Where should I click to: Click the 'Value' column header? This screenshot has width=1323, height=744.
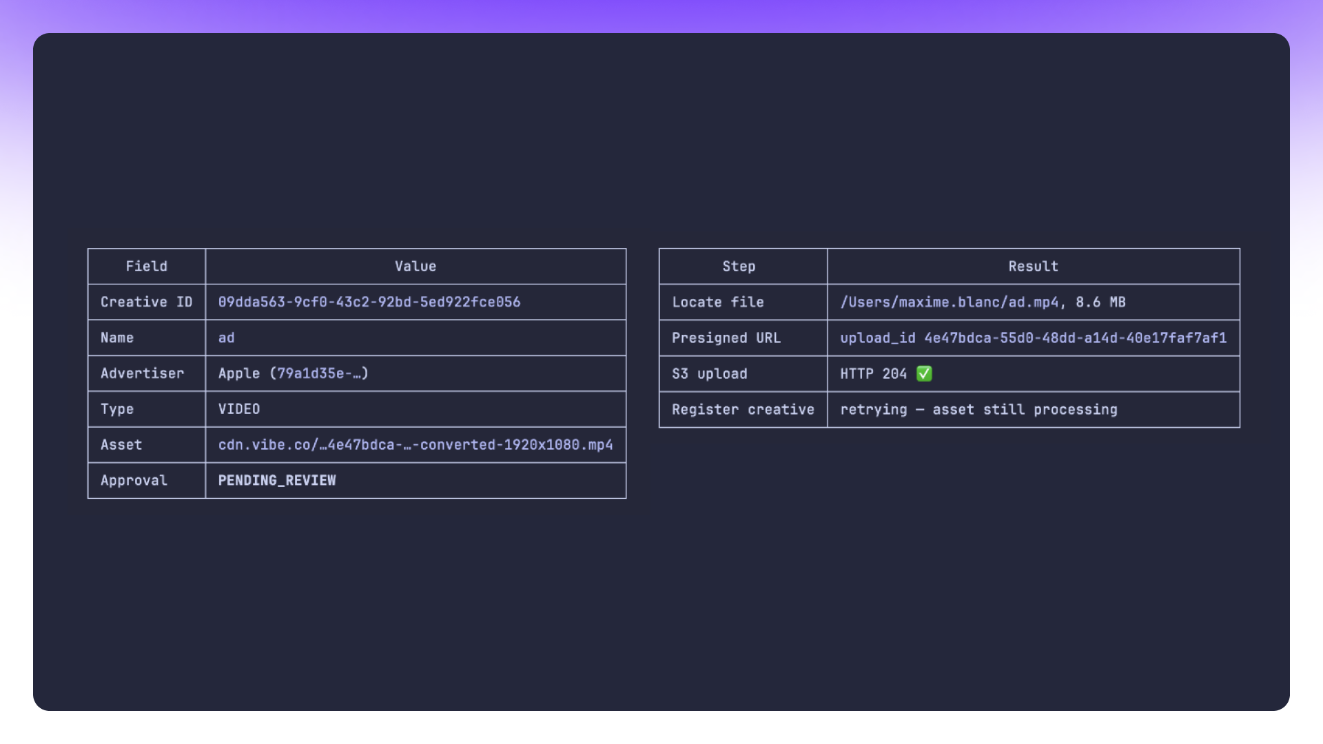click(x=416, y=266)
